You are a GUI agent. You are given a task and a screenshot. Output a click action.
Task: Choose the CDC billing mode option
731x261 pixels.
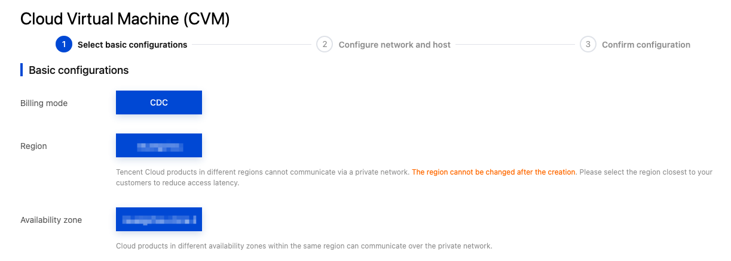(159, 102)
